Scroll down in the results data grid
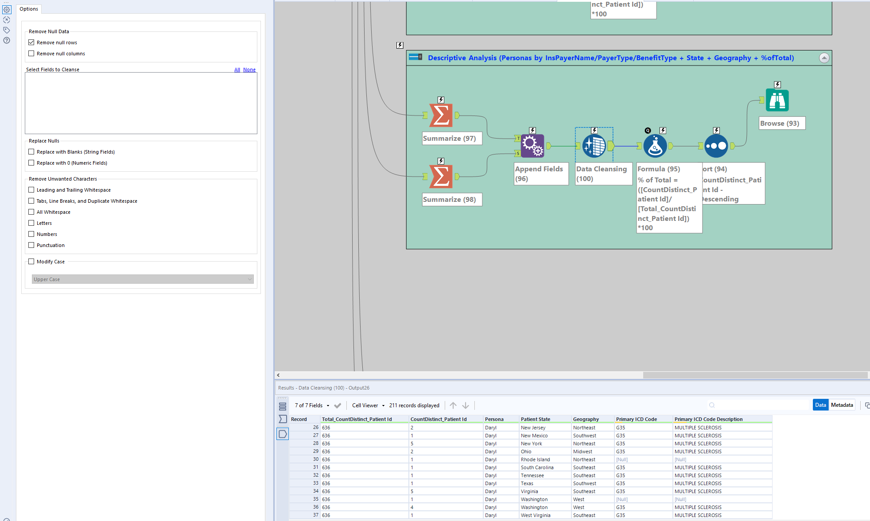Image resolution: width=870 pixels, height=521 pixels. pyautogui.click(x=466, y=405)
